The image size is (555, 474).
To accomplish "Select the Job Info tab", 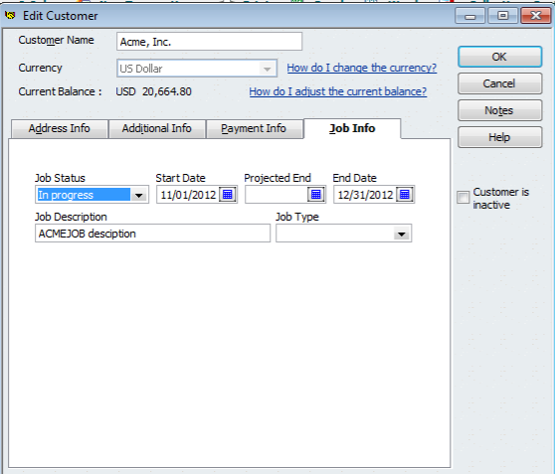I will (352, 128).
